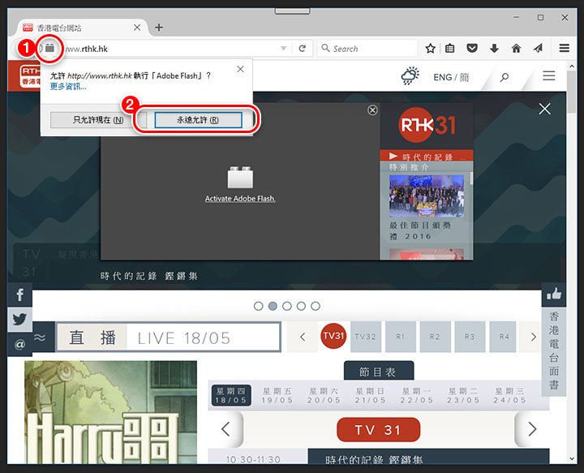Switch to the TV32 channel tab
Screen dimensions: 584x473
click(366, 337)
